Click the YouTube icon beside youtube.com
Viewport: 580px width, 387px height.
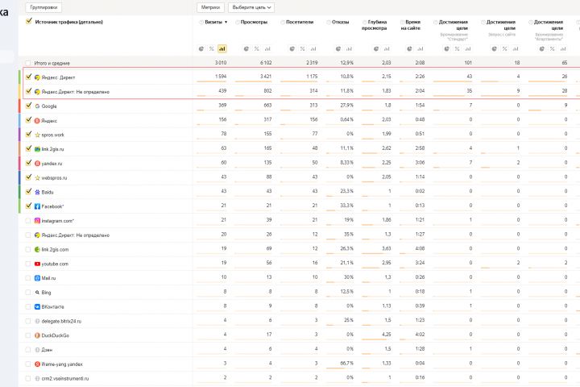coord(37,264)
